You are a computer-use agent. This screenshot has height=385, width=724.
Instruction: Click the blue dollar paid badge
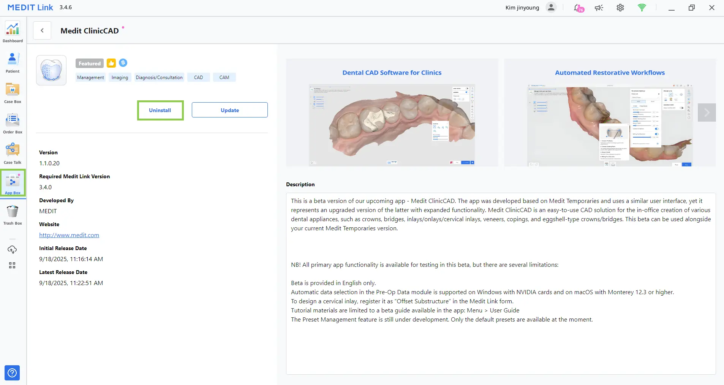pos(123,63)
